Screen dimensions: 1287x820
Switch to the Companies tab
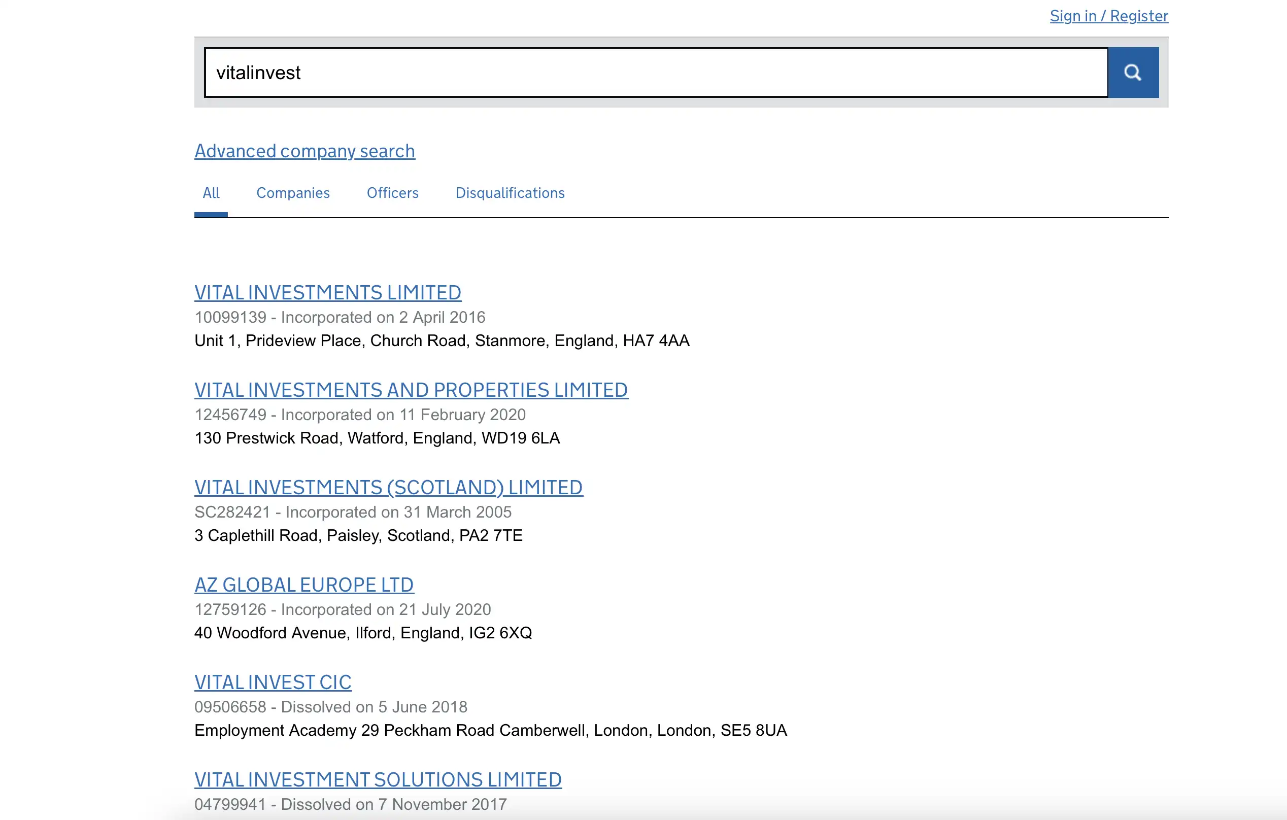[293, 193]
